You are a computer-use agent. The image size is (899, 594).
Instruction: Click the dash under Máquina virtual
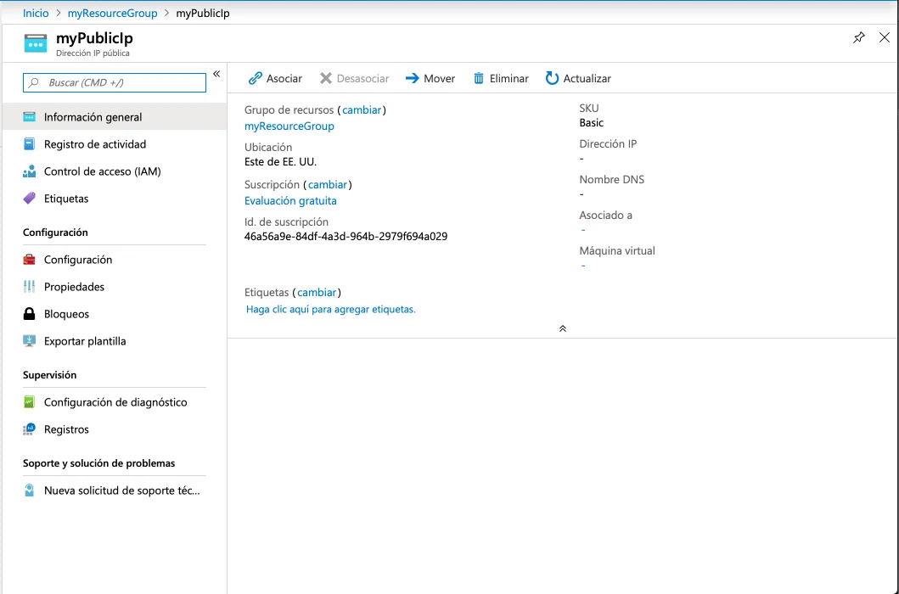pyautogui.click(x=583, y=266)
